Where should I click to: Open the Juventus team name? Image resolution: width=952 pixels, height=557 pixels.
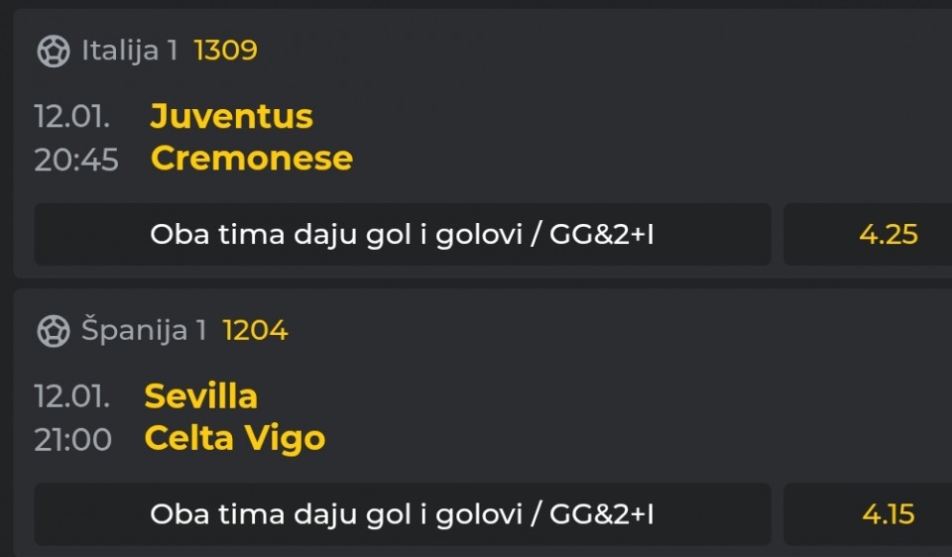(x=231, y=117)
